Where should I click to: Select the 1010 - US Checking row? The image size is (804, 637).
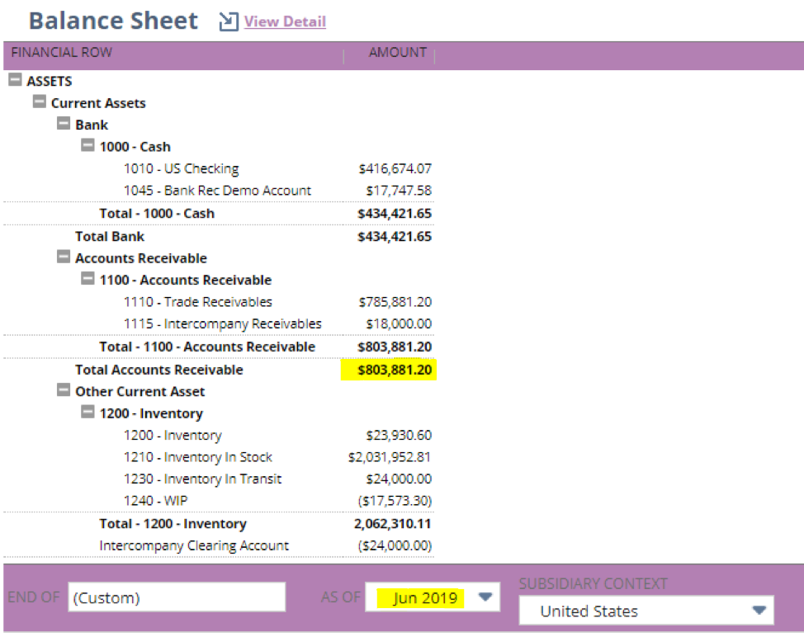click(182, 168)
